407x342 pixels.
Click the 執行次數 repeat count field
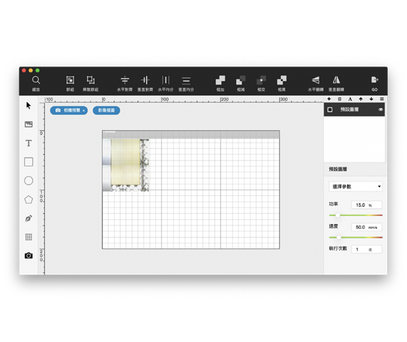(366, 249)
